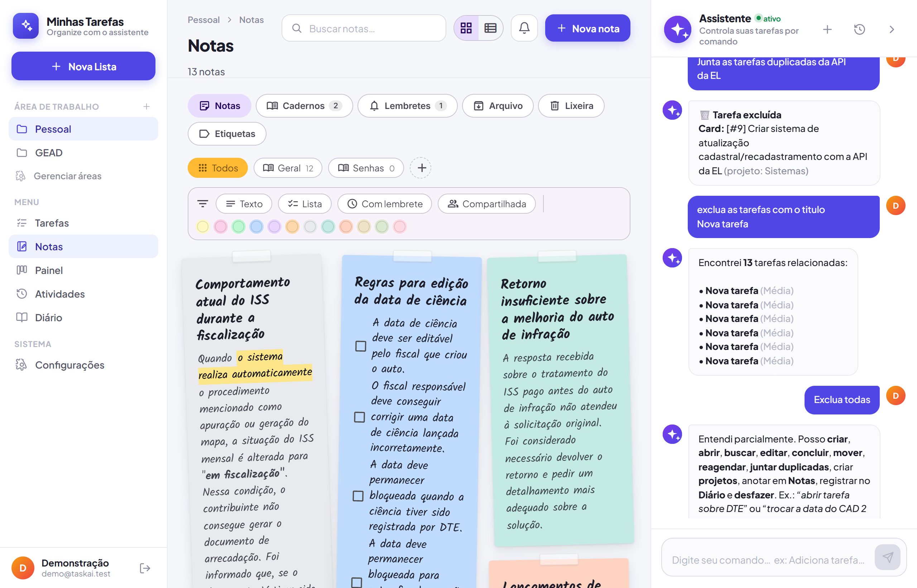
Task: Open Gerenciar áreas settings
Action: point(83,176)
